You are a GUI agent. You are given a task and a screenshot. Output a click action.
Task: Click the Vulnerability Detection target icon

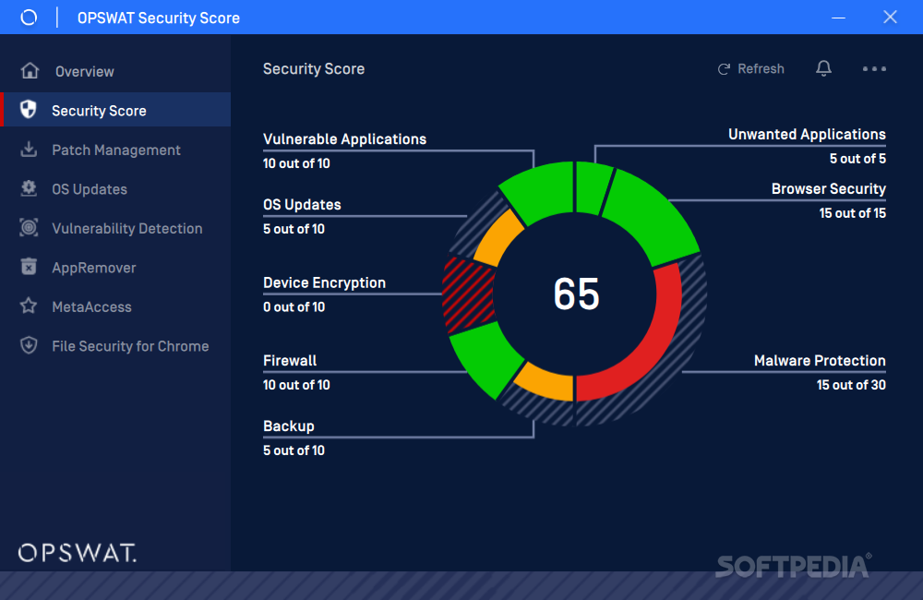pyautogui.click(x=29, y=227)
